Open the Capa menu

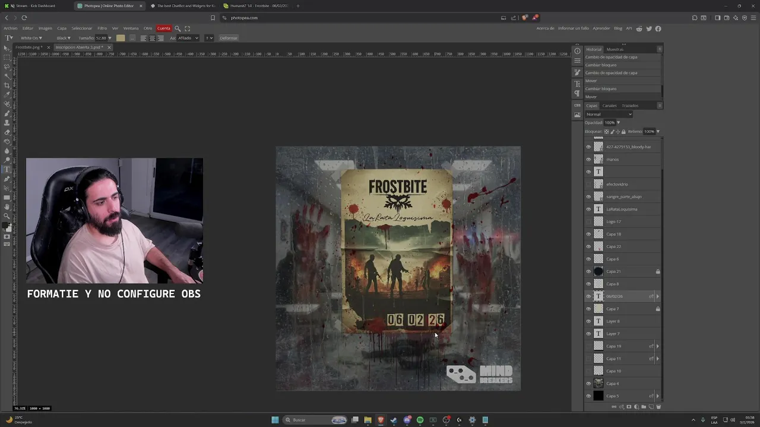click(x=62, y=28)
